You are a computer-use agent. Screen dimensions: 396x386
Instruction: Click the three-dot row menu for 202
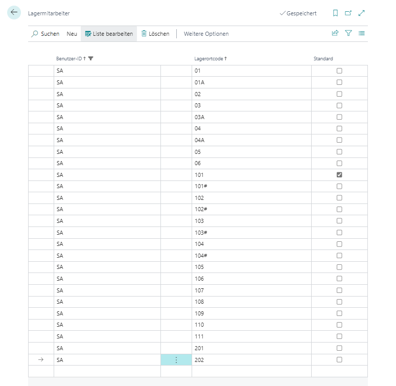176,360
